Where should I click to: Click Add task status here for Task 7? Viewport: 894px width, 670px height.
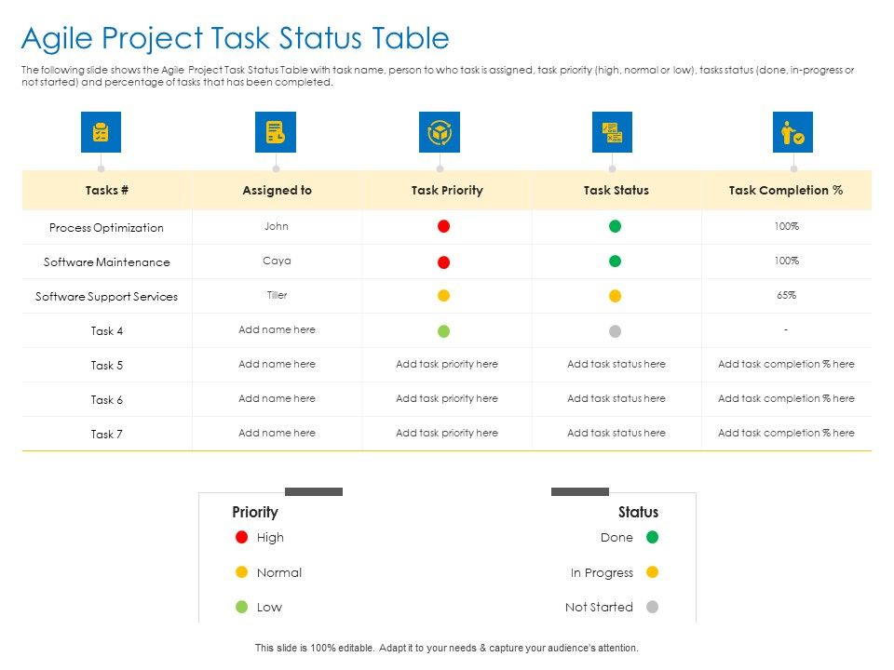tap(616, 433)
